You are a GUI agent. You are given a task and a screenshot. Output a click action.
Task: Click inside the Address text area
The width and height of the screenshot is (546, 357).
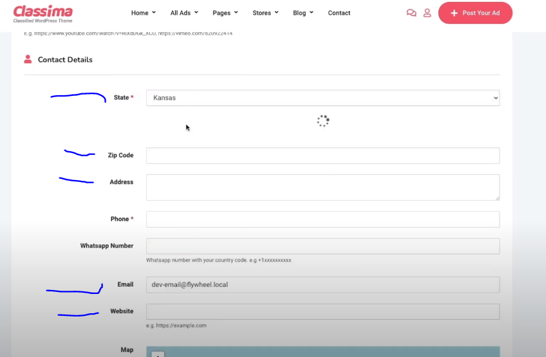click(x=323, y=187)
